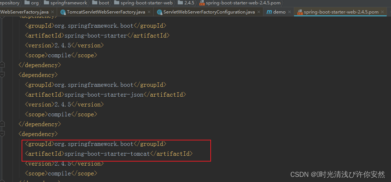The width and height of the screenshot is (391, 182).
Task: Click the artifactId spring-boot-starter-tomcat line
Action: pyautogui.click(x=109, y=154)
